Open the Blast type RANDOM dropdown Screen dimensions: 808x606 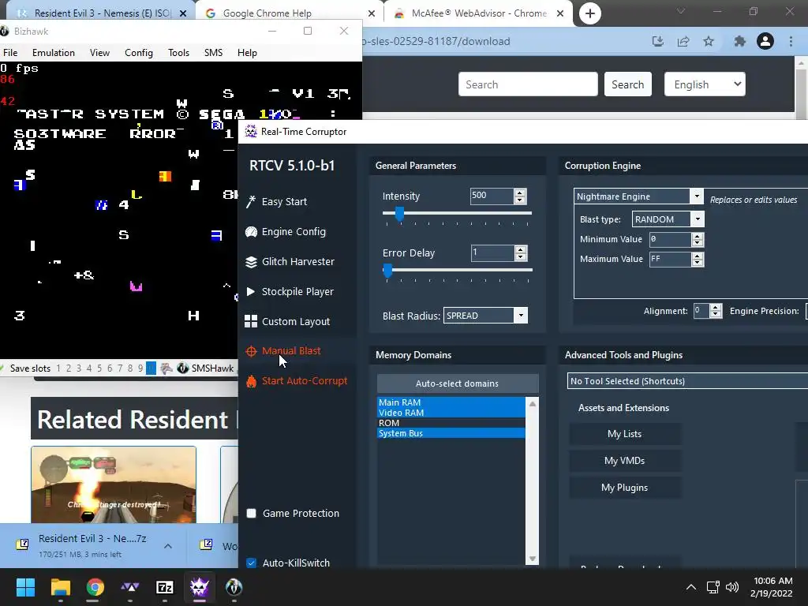pyautogui.click(x=698, y=219)
